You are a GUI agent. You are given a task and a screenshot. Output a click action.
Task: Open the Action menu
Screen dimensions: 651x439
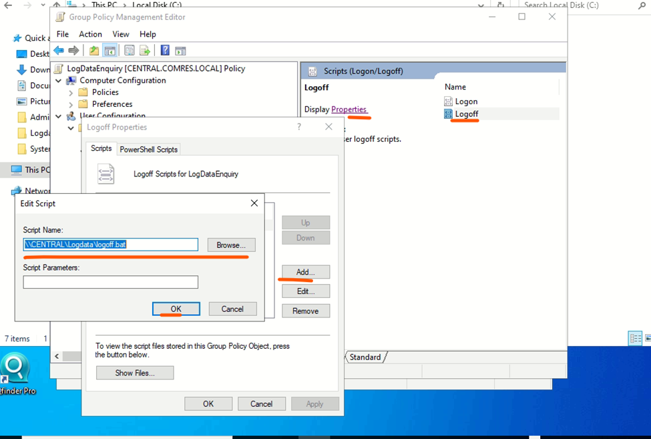click(x=90, y=34)
